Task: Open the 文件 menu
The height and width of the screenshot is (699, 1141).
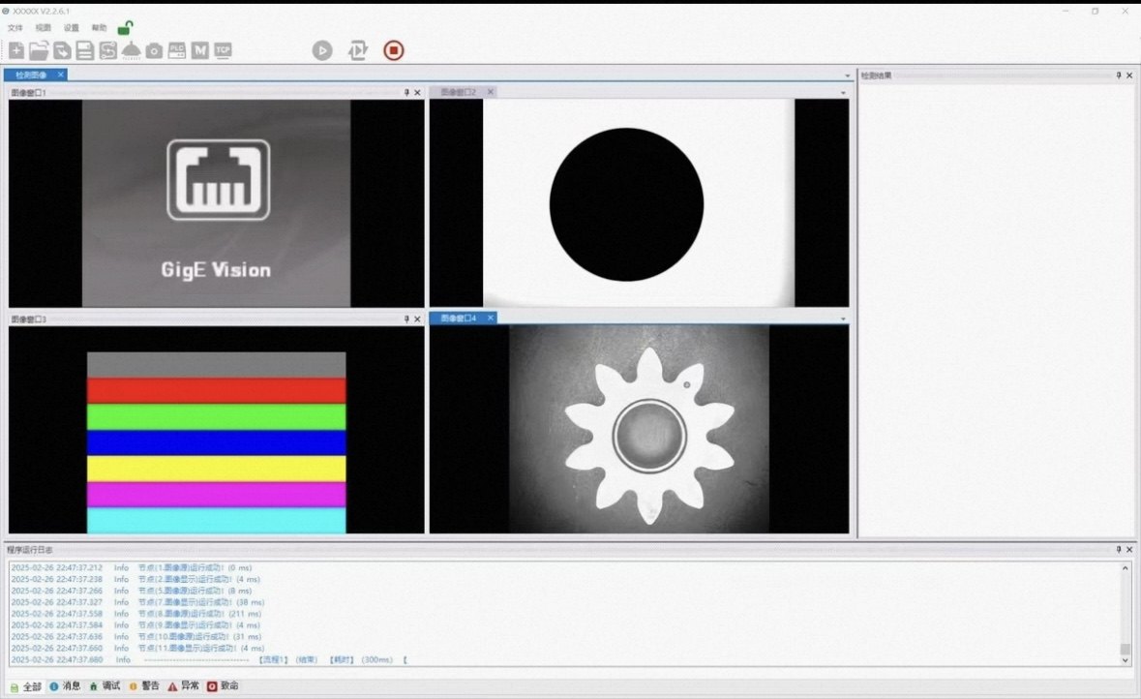Action: click(x=15, y=28)
